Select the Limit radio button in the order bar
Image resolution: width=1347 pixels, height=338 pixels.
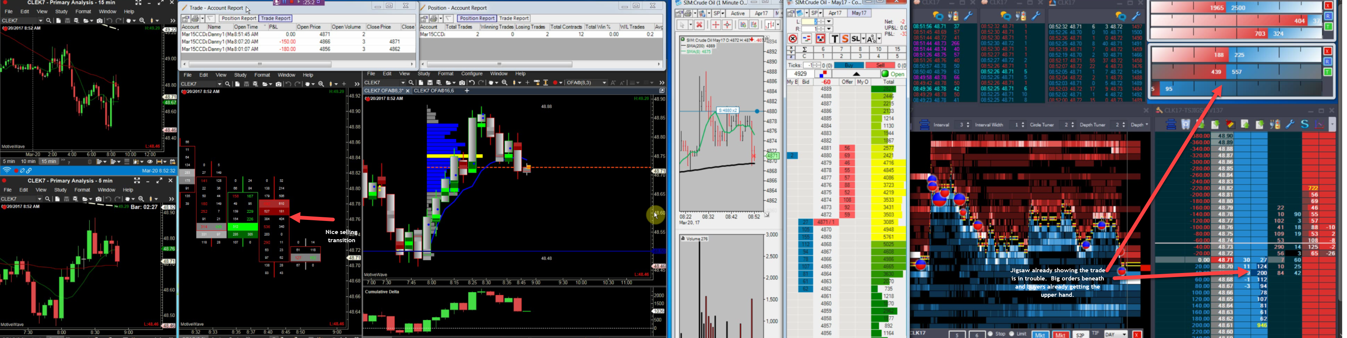point(1011,334)
